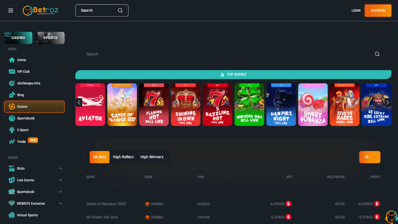
Task: Click the Gates of Olympus 1000 row text
Action: pyautogui.click(x=106, y=204)
